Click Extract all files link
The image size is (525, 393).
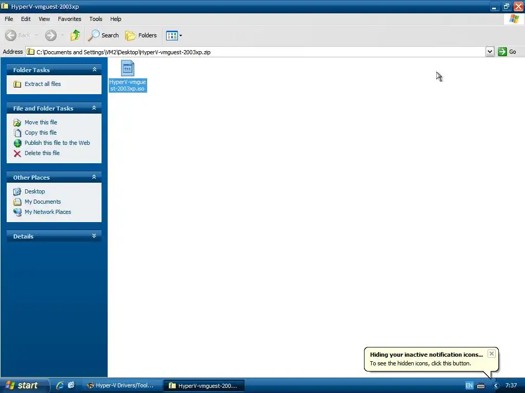[x=43, y=84]
